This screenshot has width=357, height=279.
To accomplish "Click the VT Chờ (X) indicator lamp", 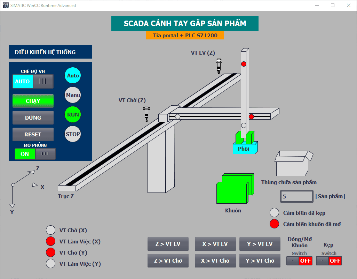I will click(x=50, y=230).
